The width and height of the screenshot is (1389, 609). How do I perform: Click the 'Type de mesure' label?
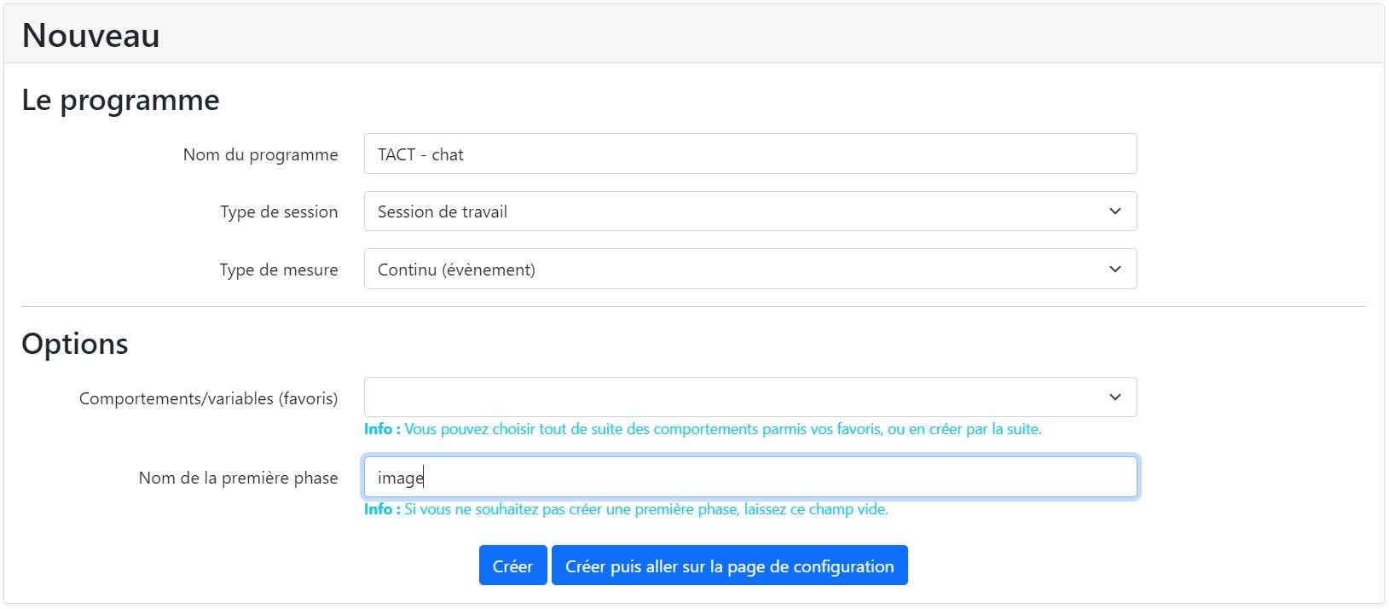[x=278, y=270]
